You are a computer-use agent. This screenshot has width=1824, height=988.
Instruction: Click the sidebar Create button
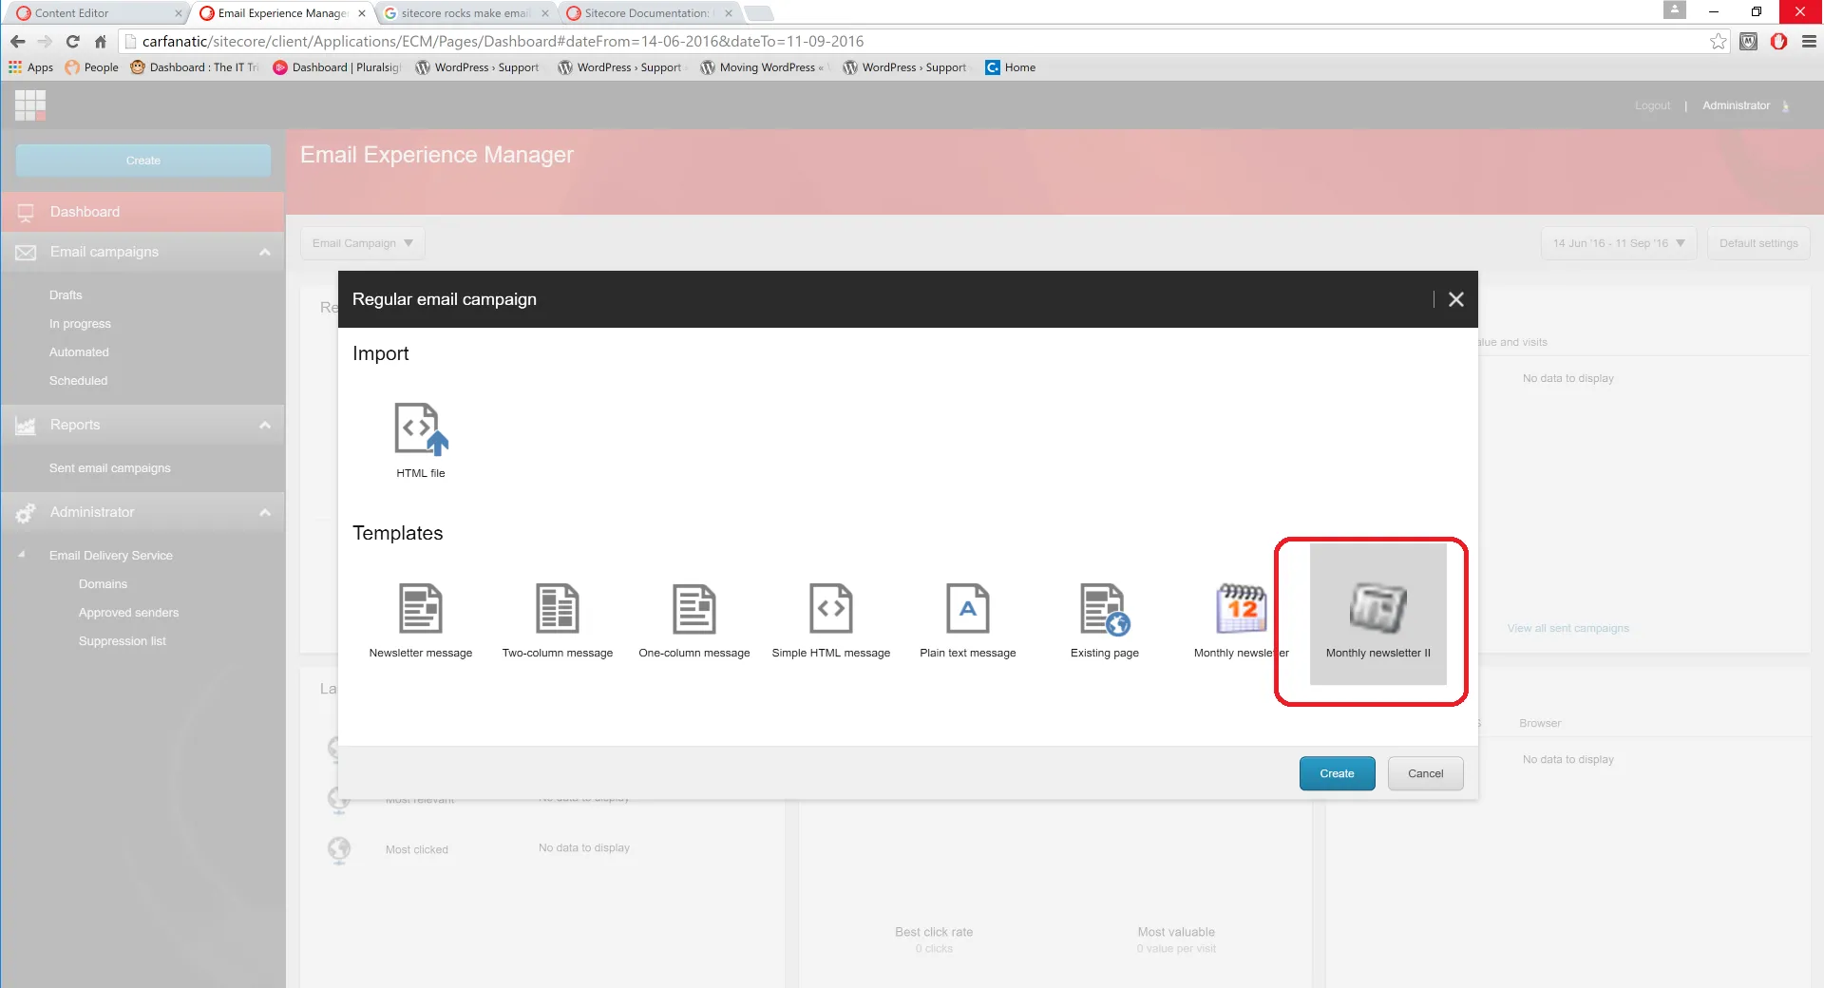tap(143, 161)
